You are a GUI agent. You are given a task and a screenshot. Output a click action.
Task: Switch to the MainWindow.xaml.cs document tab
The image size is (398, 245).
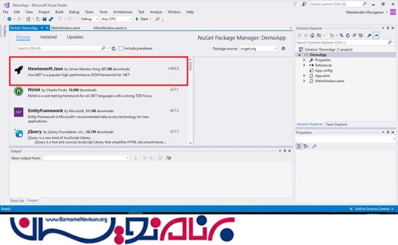point(110,28)
